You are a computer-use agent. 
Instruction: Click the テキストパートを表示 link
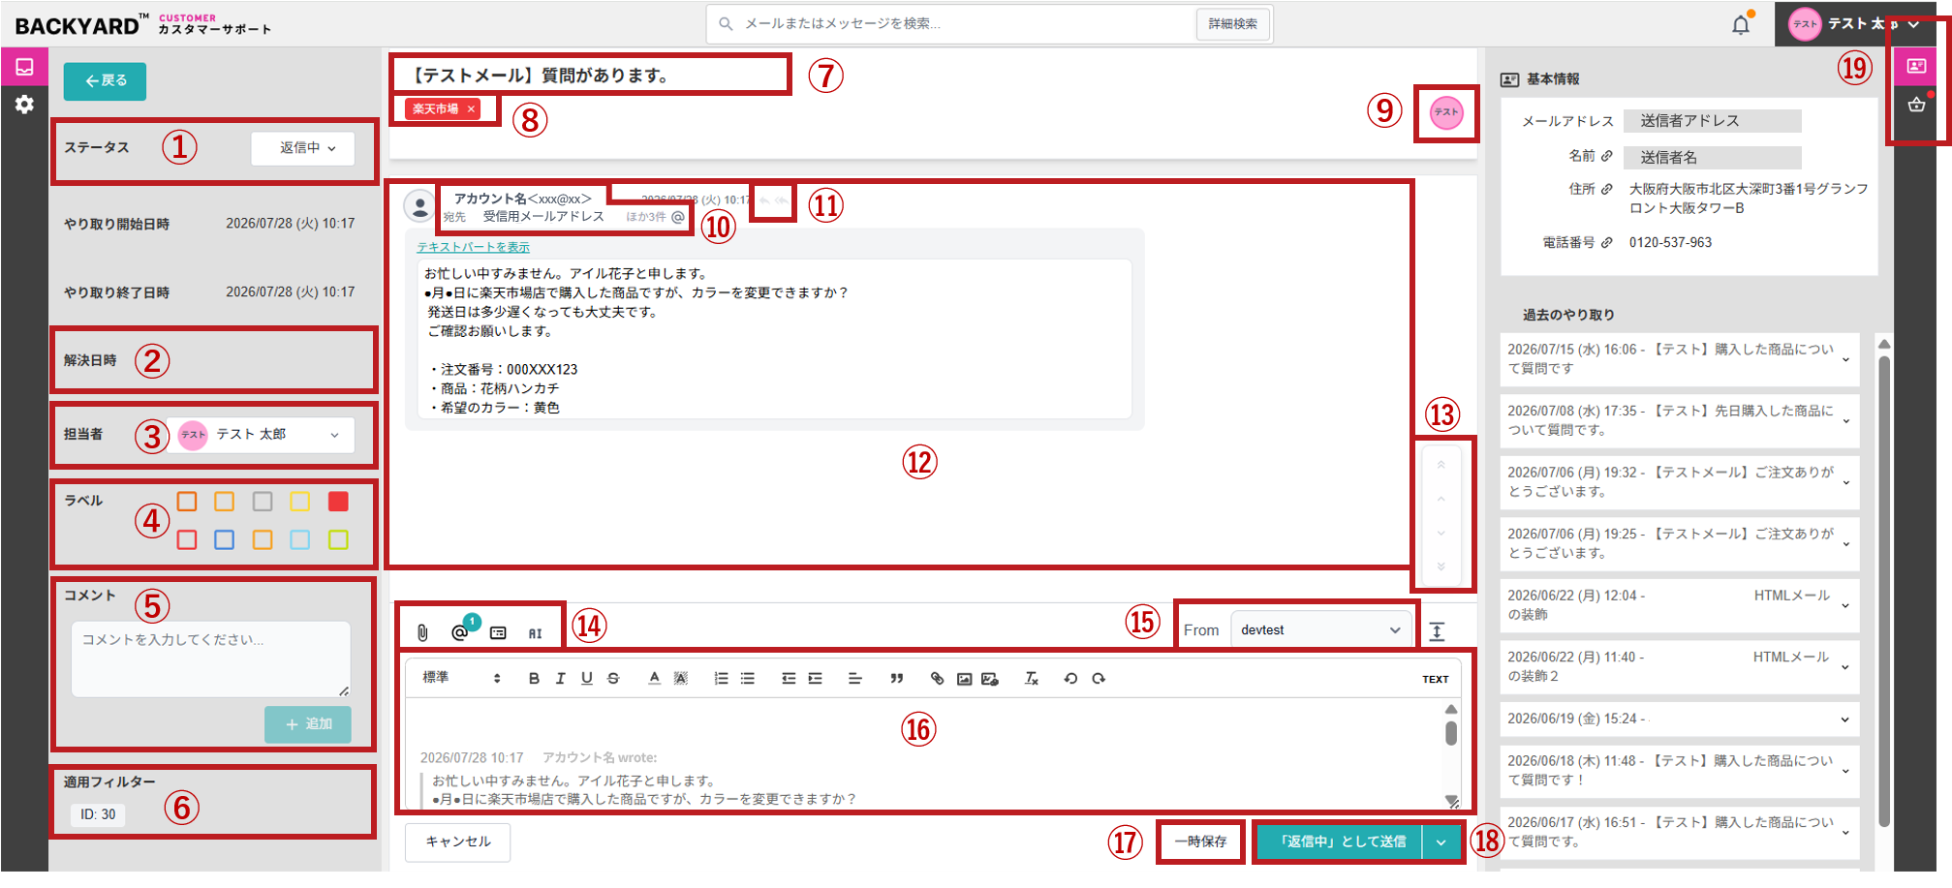(473, 247)
